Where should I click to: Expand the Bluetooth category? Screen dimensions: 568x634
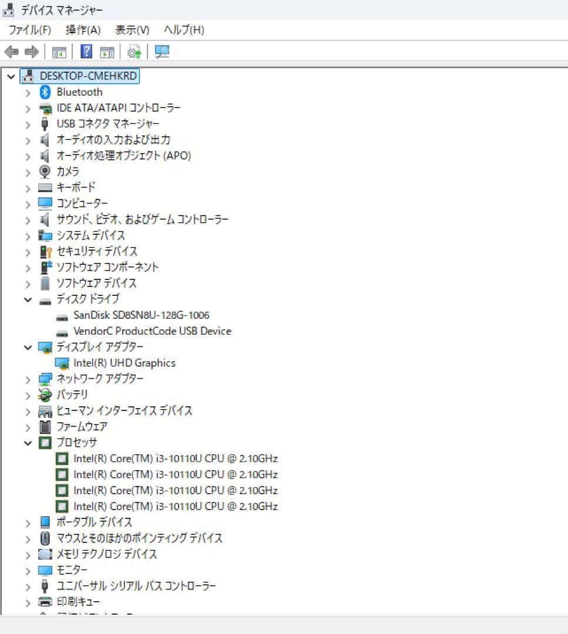pos(28,93)
